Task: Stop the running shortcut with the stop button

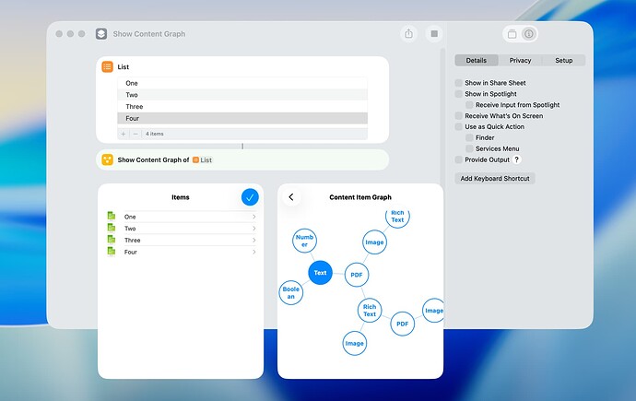Action: [434, 34]
